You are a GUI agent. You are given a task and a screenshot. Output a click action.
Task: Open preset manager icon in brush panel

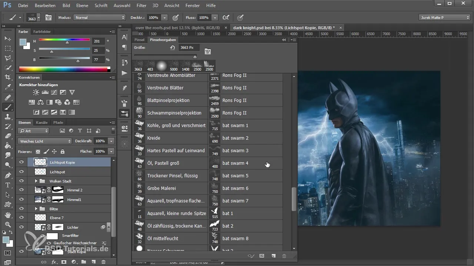click(262, 256)
